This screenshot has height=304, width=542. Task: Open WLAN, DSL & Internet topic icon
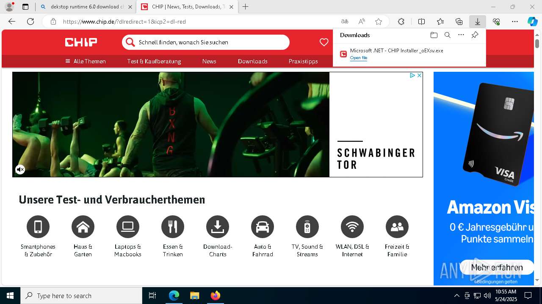[352, 227]
